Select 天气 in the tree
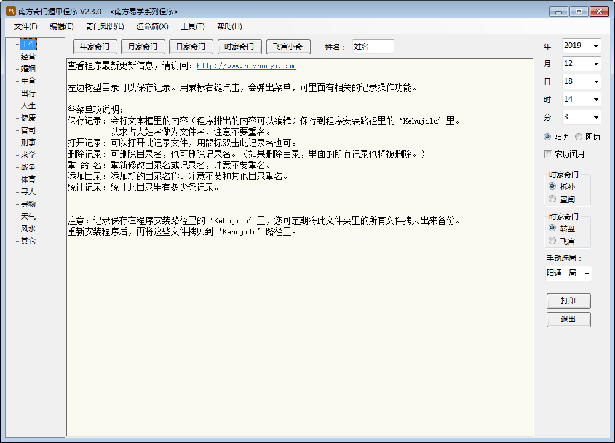The image size is (615, 443). (28, 217)
